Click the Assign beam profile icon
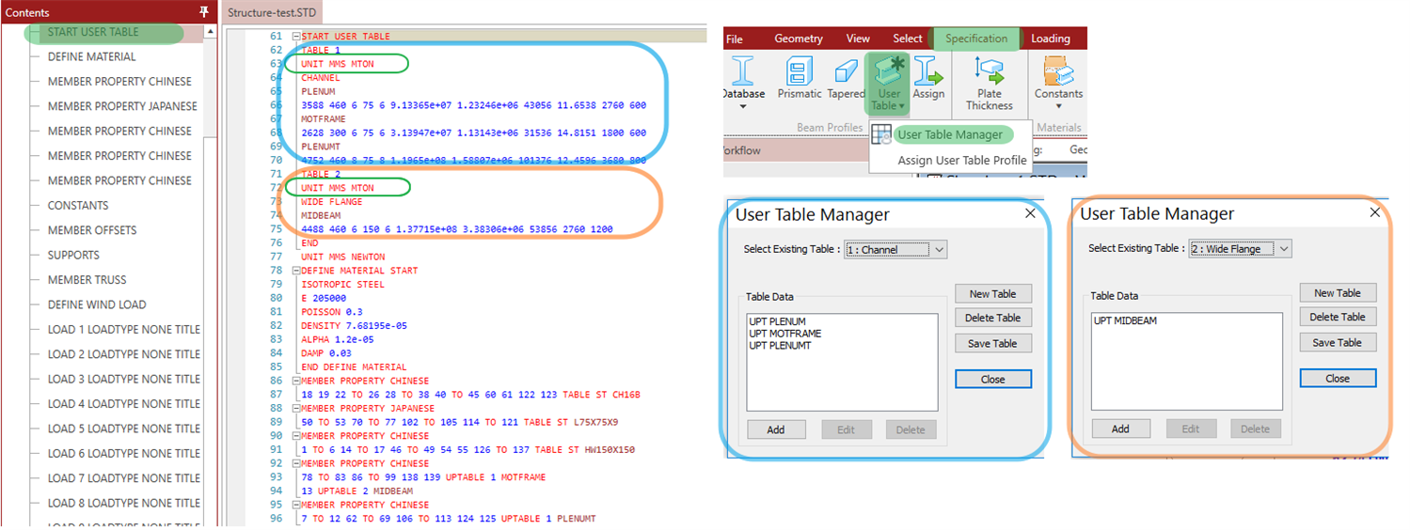The width and height of the screenshot is (1410, 530). pyautogui.click(x=928, y=73)
